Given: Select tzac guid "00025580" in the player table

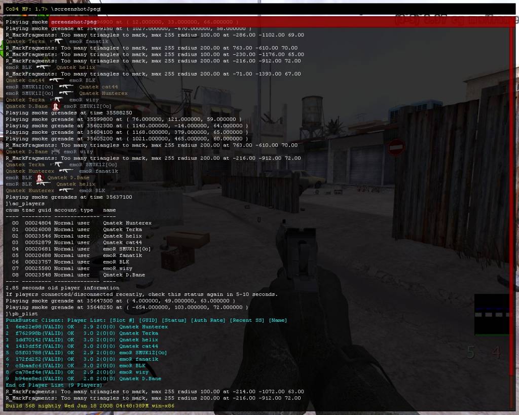Looking at the screenshot, I should pos(38,269).
